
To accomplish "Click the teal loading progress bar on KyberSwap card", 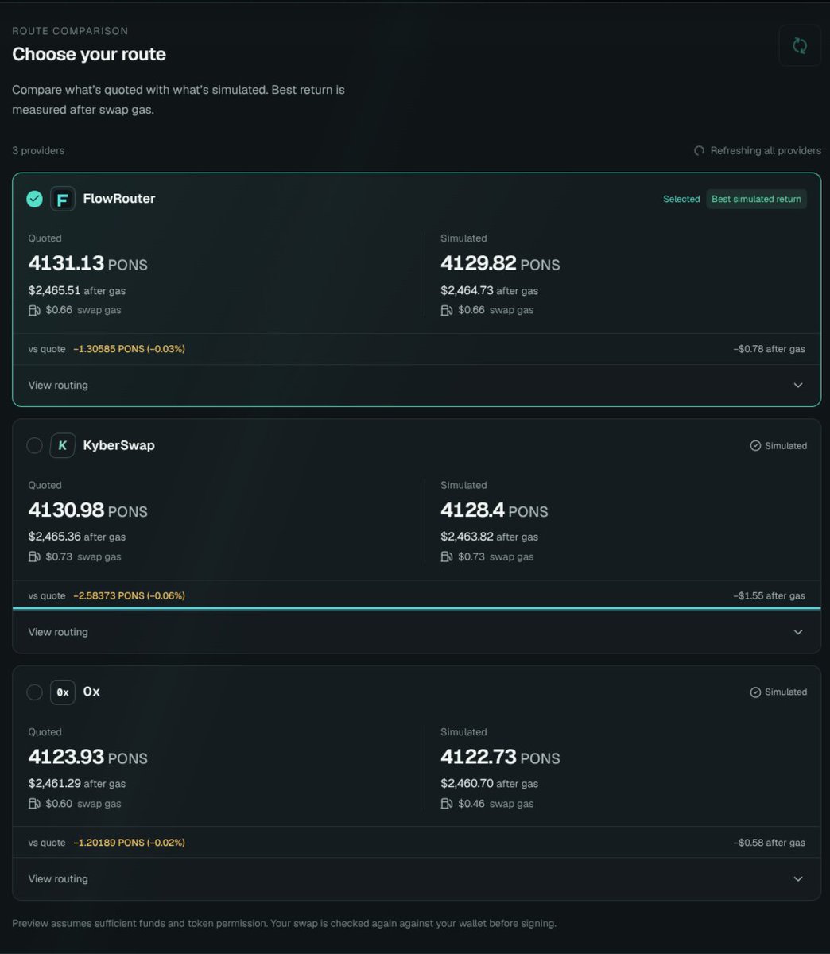I will [x=417, y=608].
